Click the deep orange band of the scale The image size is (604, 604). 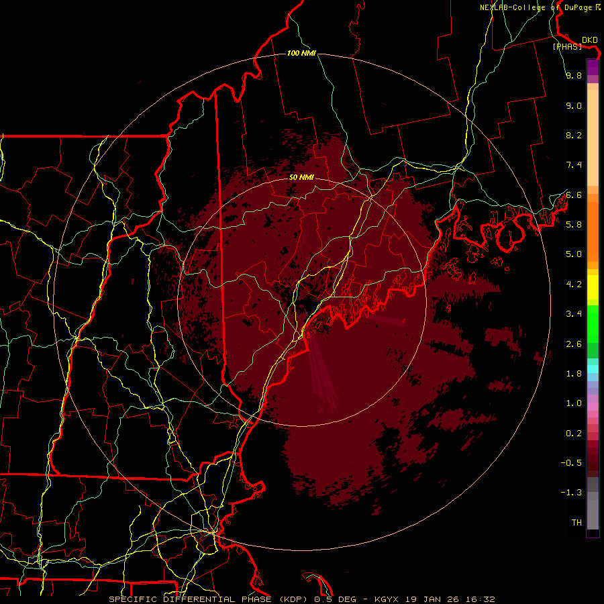pos(593,232)
